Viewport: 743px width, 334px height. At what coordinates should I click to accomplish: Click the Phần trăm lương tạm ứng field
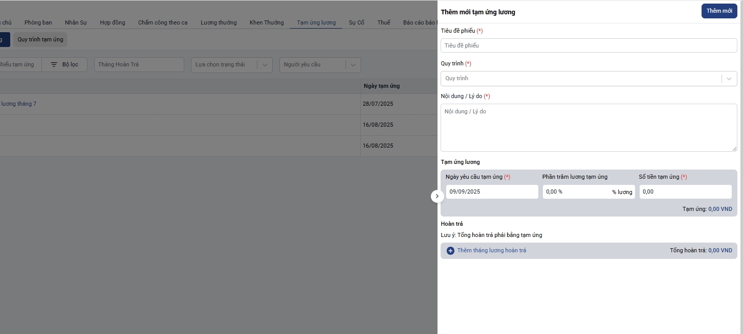tap(576, 192)
